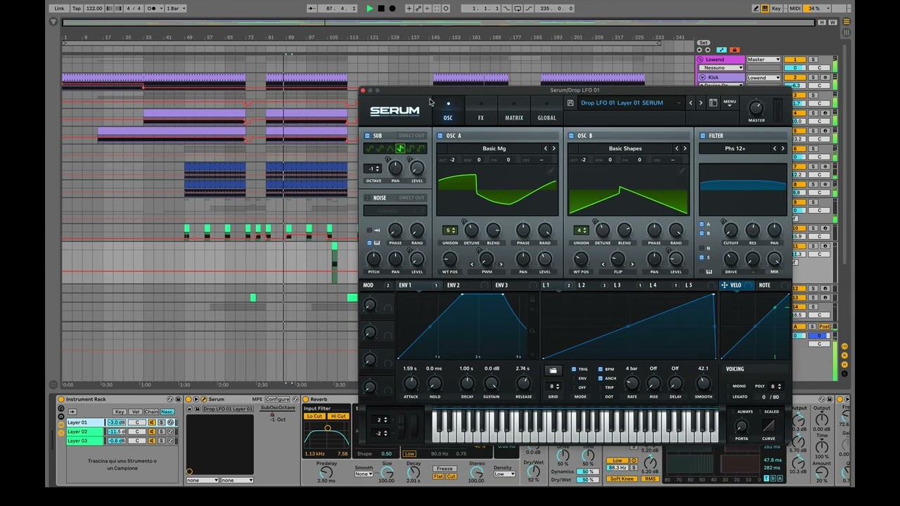Viewport: 900px width, 506px height.
Task: Open the Serum preset name dropdown
Action: 631,103
